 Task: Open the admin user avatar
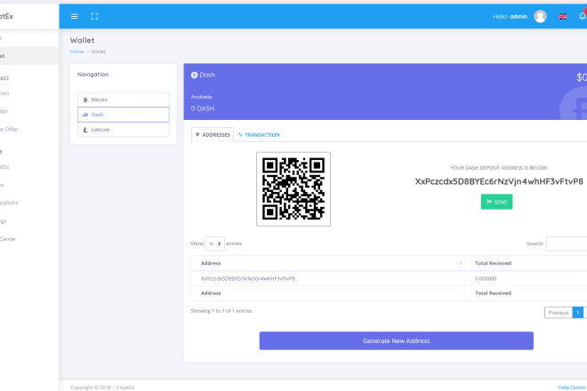pyautogui.click(x=540, y=17)
